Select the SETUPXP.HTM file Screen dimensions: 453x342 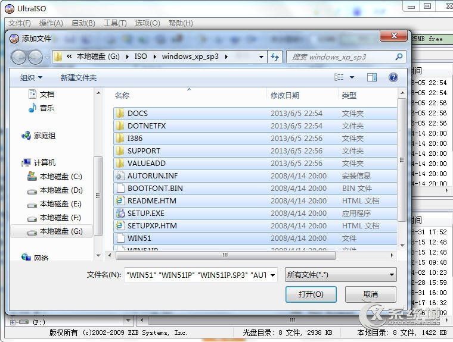pyautogui.click(x=255, y=226)
